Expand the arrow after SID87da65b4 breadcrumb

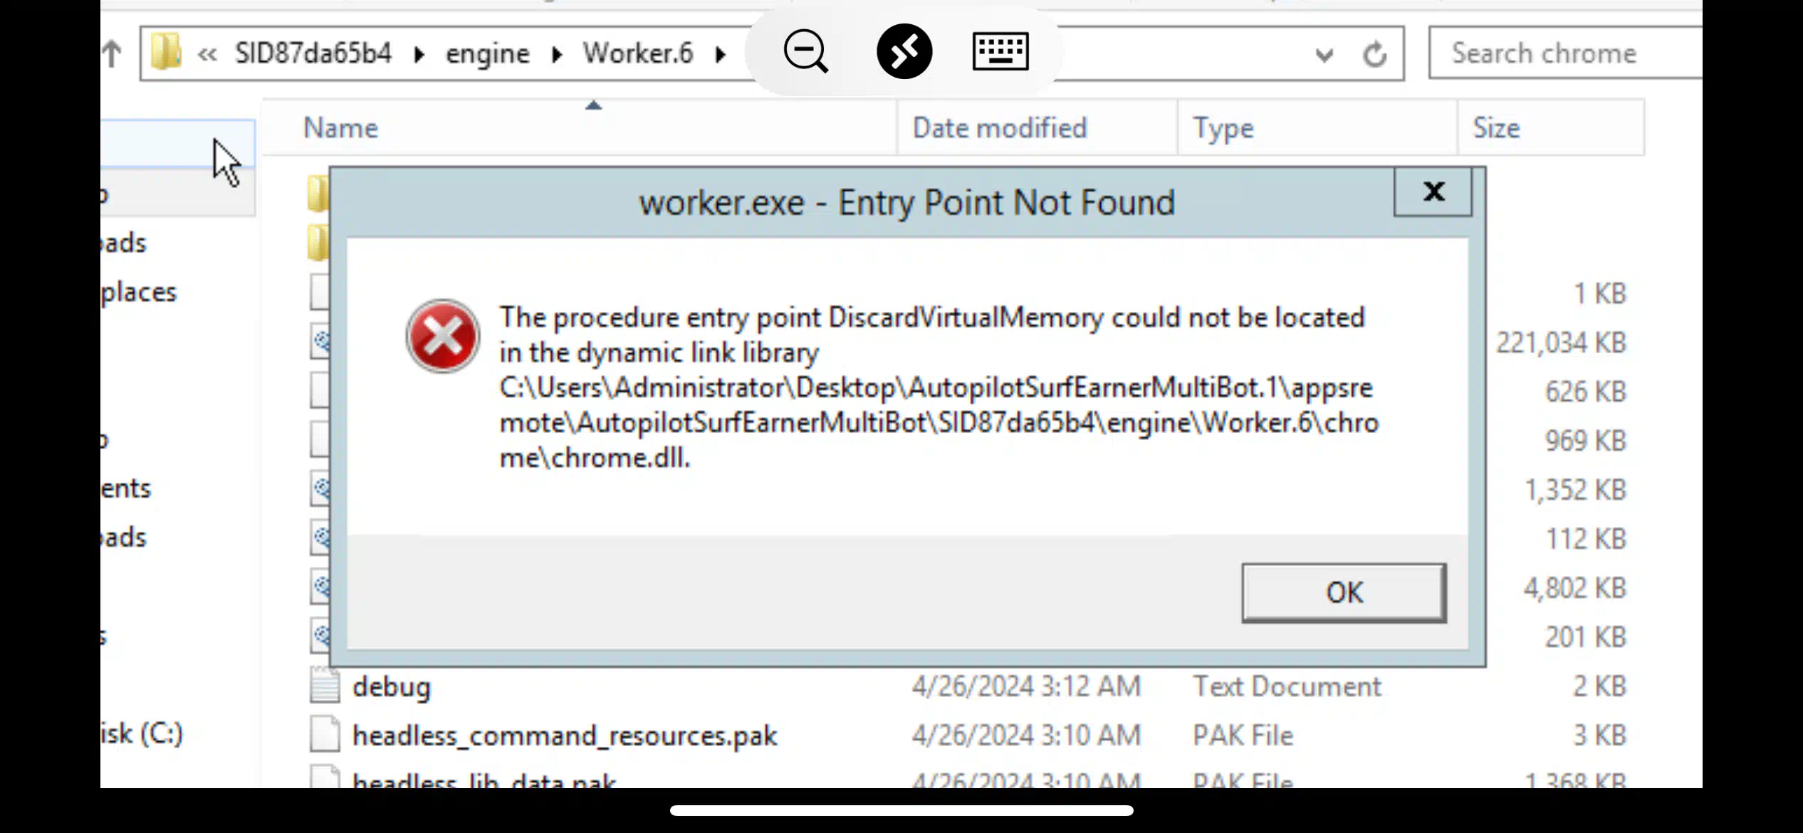[419, 54]
